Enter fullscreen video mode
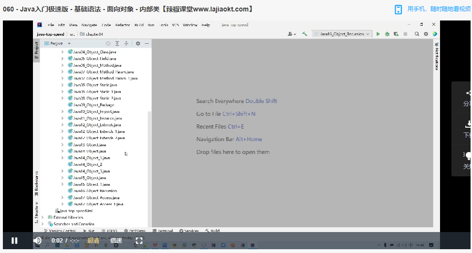 pyautogui.click(x=139, y=241)
